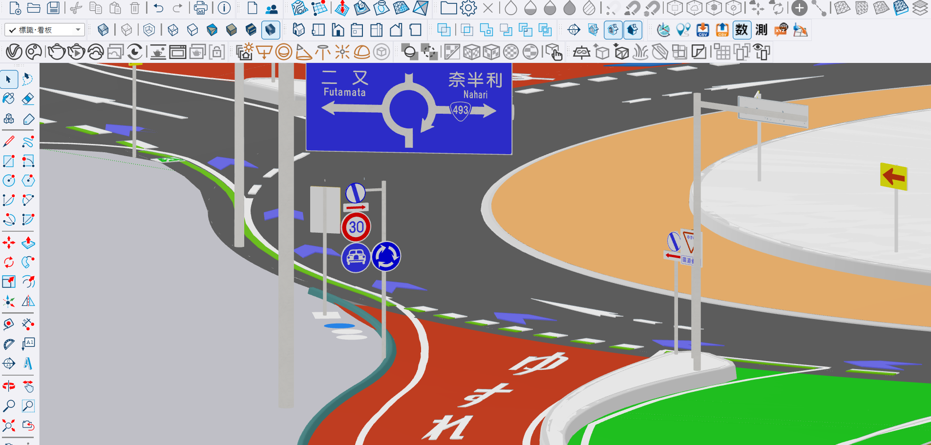
Task: Use the Push/Pull tool
Action: click(28, 243)
